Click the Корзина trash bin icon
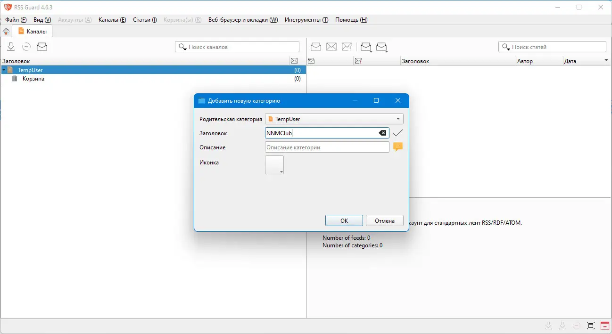Image resolution: width=612 pixels, height=334 pixels. click(15, 79)
